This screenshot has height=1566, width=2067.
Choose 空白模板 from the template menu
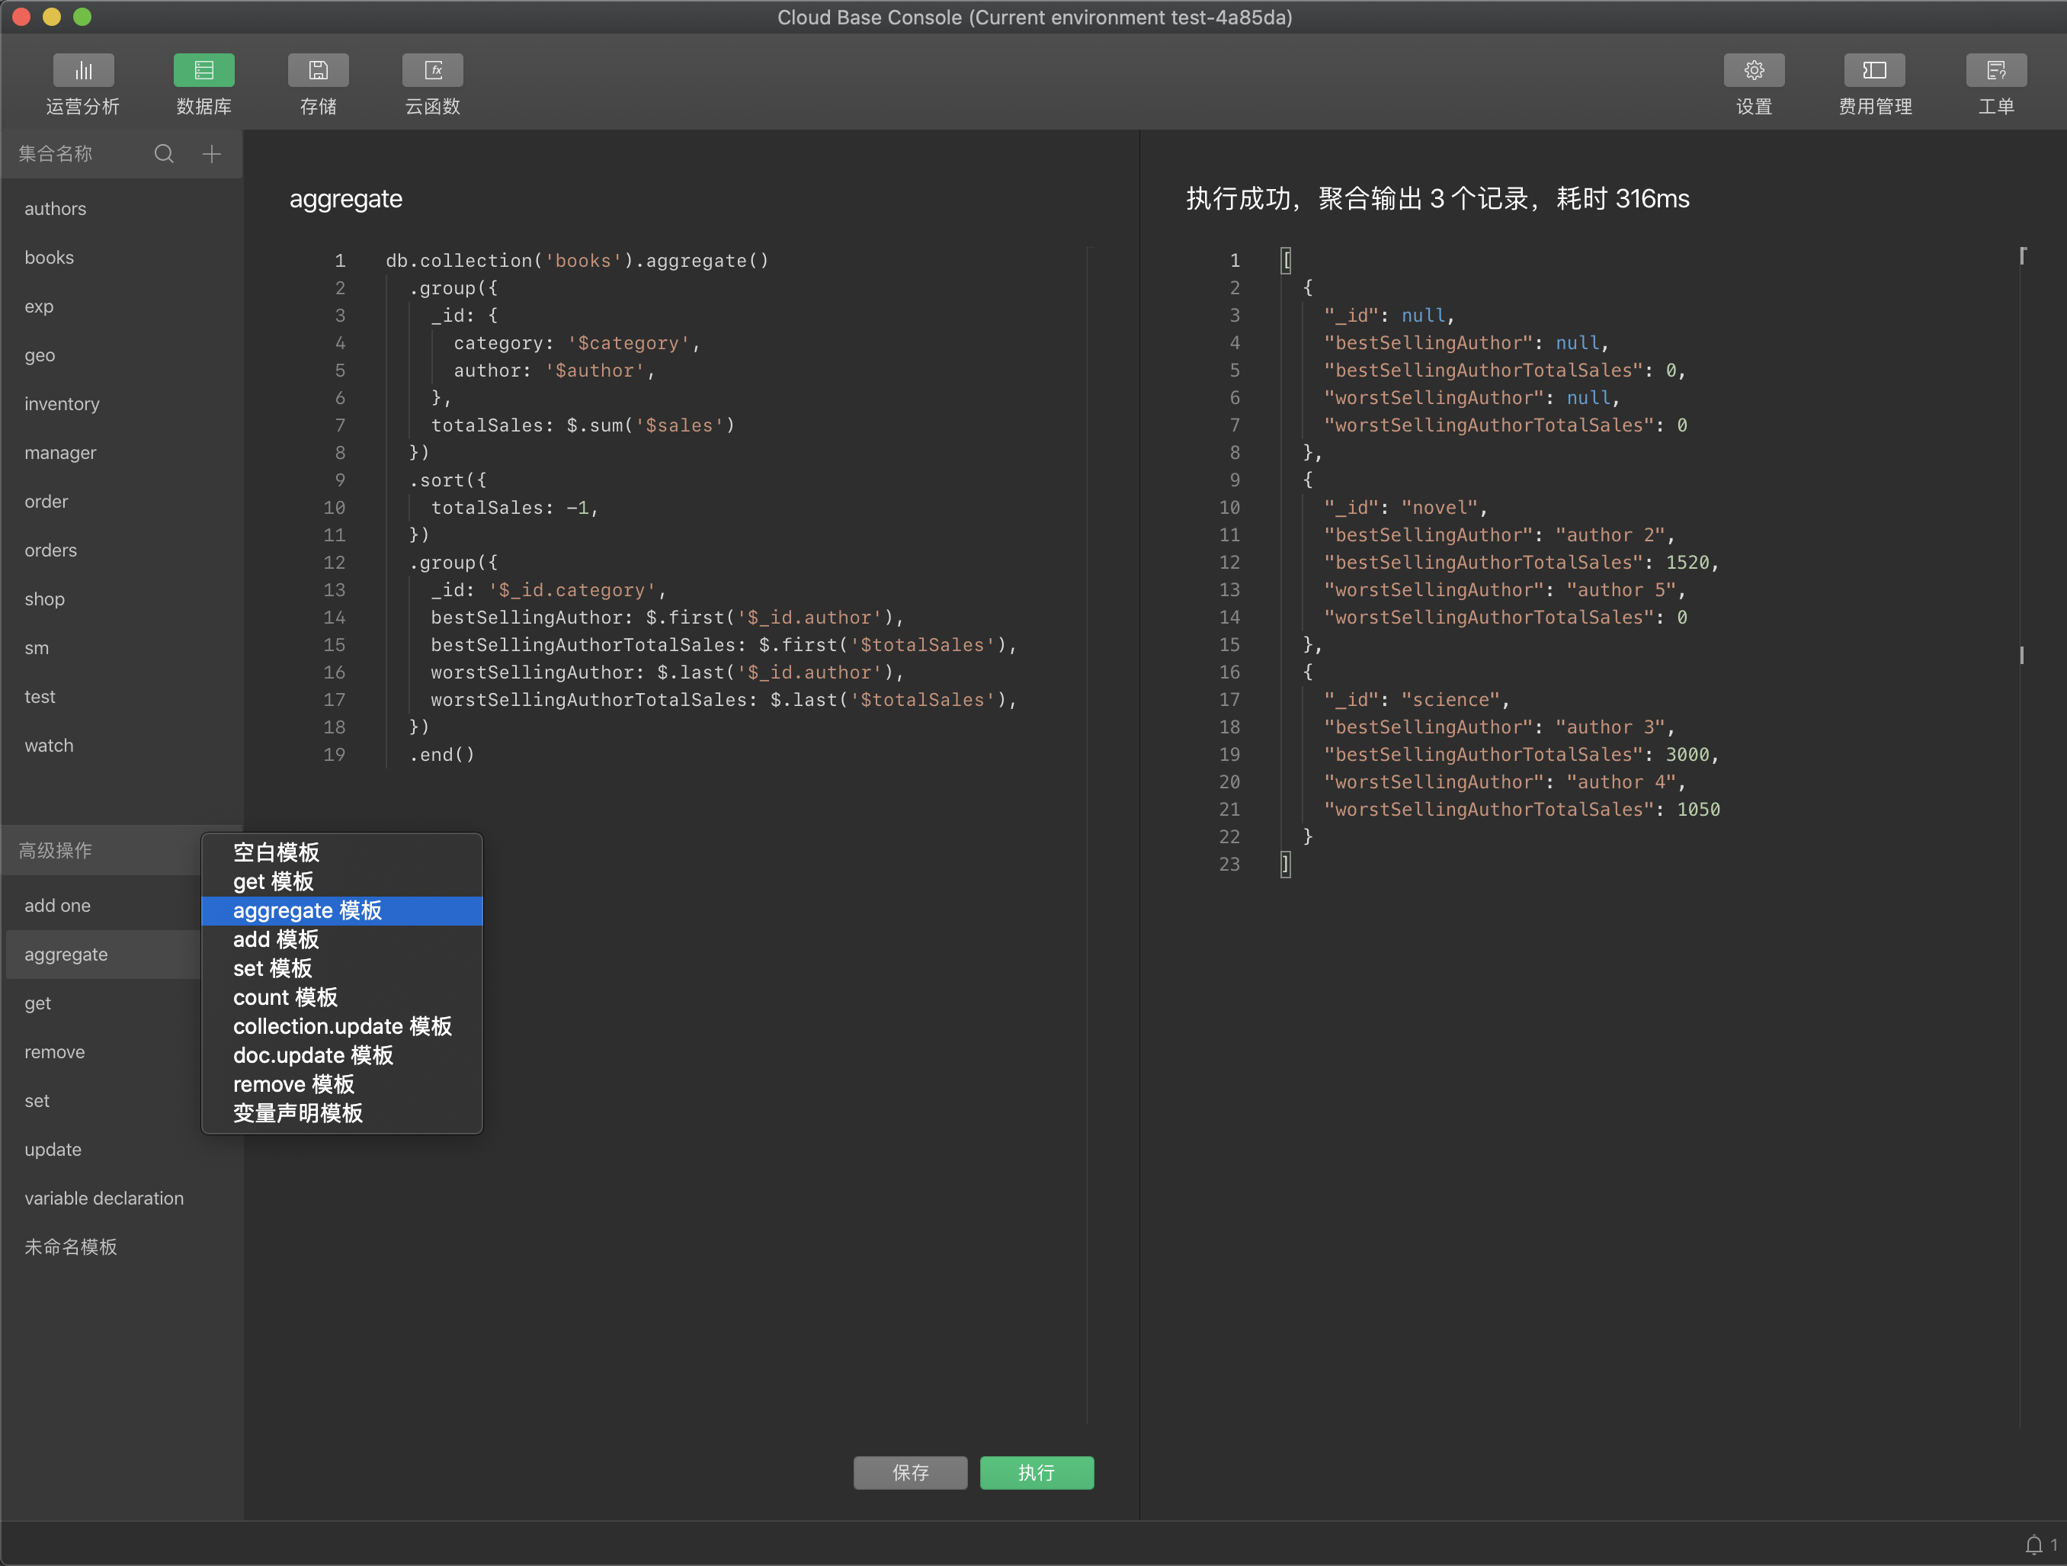click(342, 852)
